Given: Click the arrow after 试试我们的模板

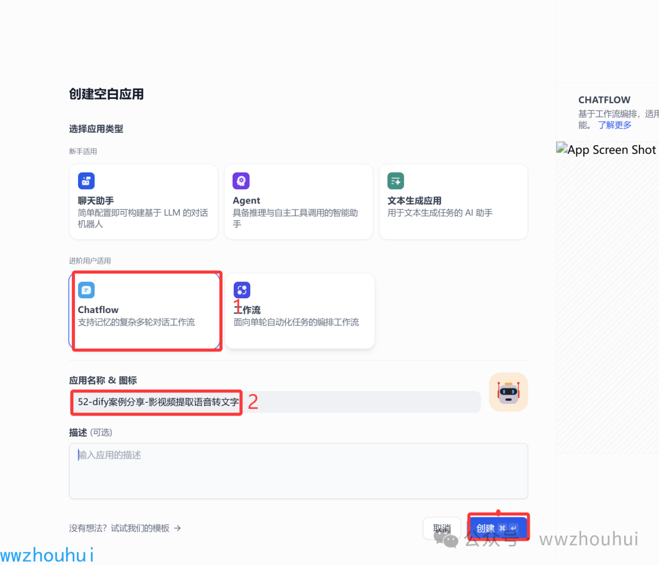Looking at the screenshot, I should tap(178, 528).
